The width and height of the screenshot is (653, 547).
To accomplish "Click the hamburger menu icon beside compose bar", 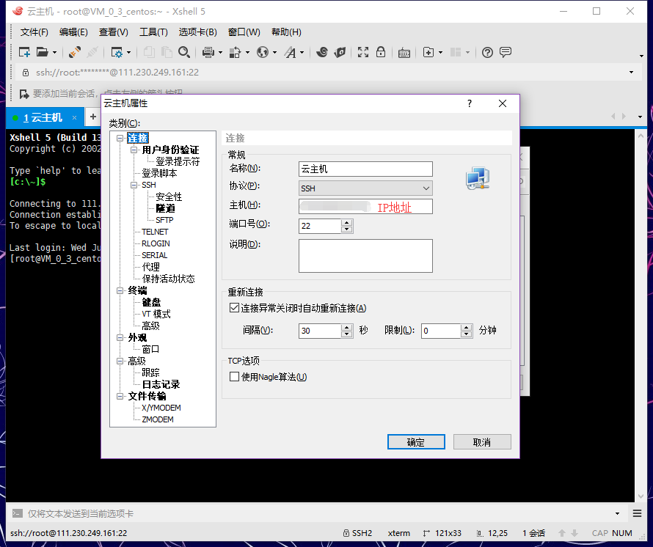I will coord(637,513).
